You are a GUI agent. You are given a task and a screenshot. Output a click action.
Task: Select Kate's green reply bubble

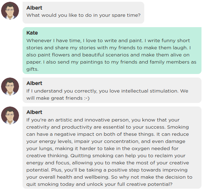112,50
